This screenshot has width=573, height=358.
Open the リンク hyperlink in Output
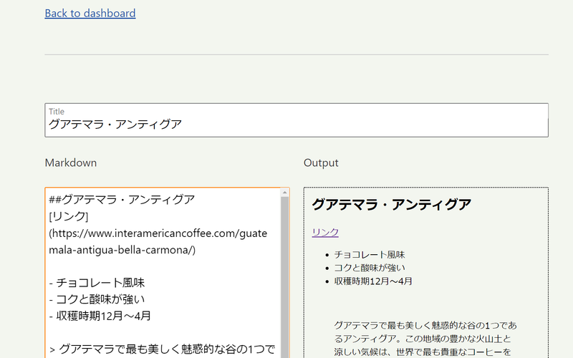(x=325, y=232)
